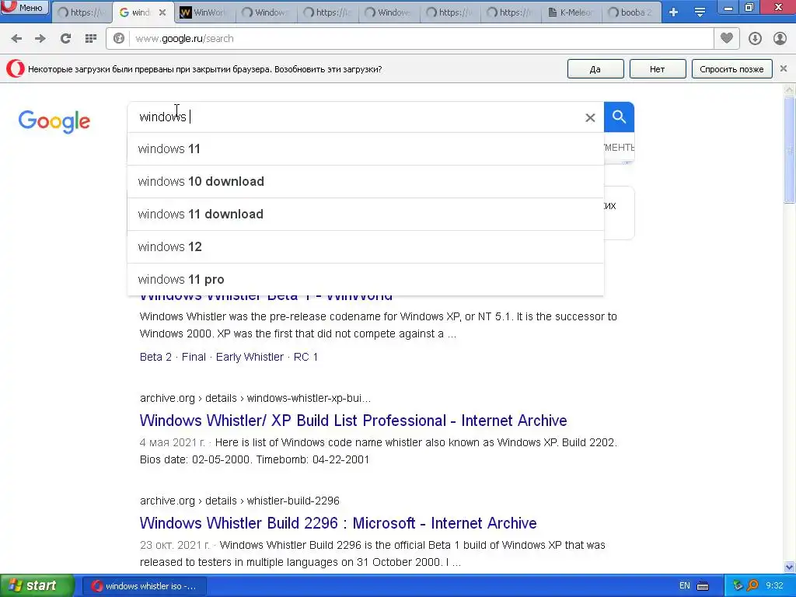Click the keyboard icon in taskbar
The width and height of the screenshot is (796, 597).
point(703,586)
